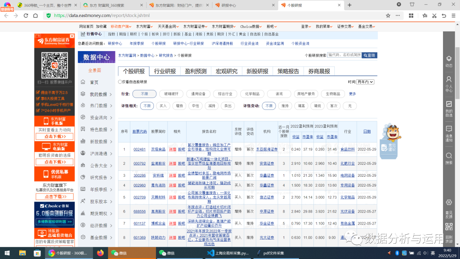Open 全景图 link in data sidebar
460x259 pixels.
point(95,70)
